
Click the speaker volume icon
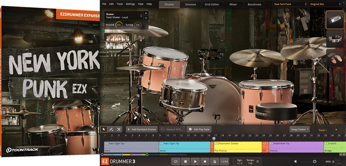296,162
